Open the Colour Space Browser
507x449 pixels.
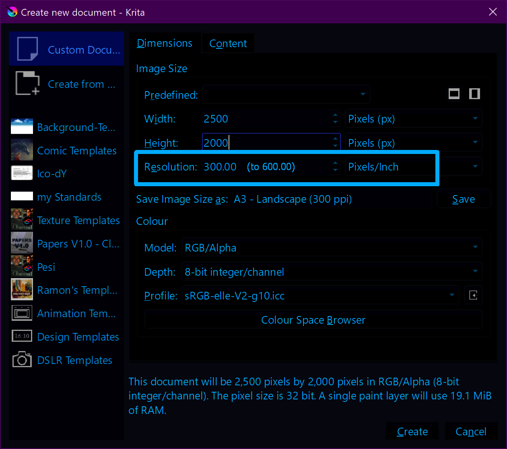[313, 320]
